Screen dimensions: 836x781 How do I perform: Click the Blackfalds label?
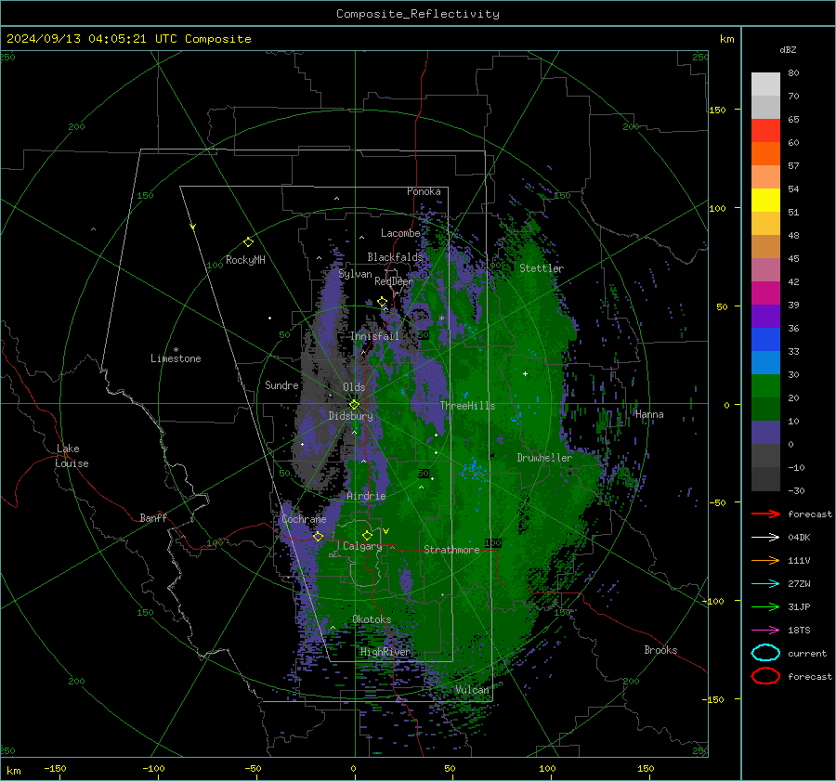pyautogui.click(x=395, y=257)
